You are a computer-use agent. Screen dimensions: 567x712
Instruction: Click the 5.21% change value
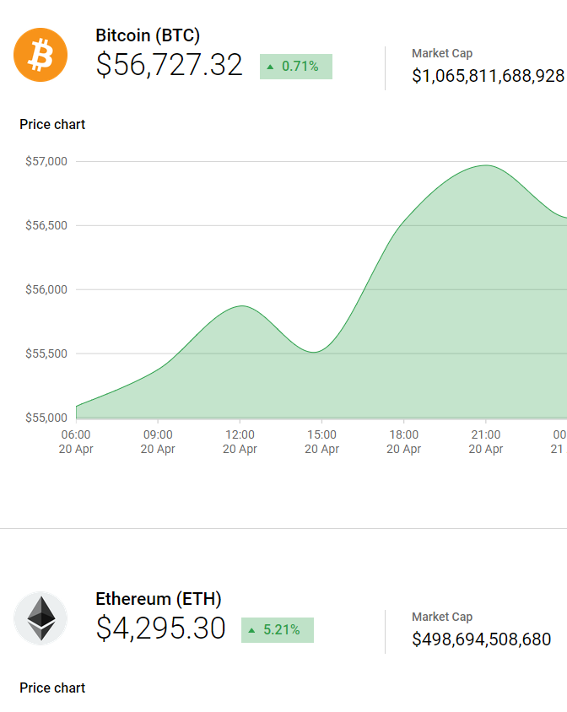click(x=282, y=630)
